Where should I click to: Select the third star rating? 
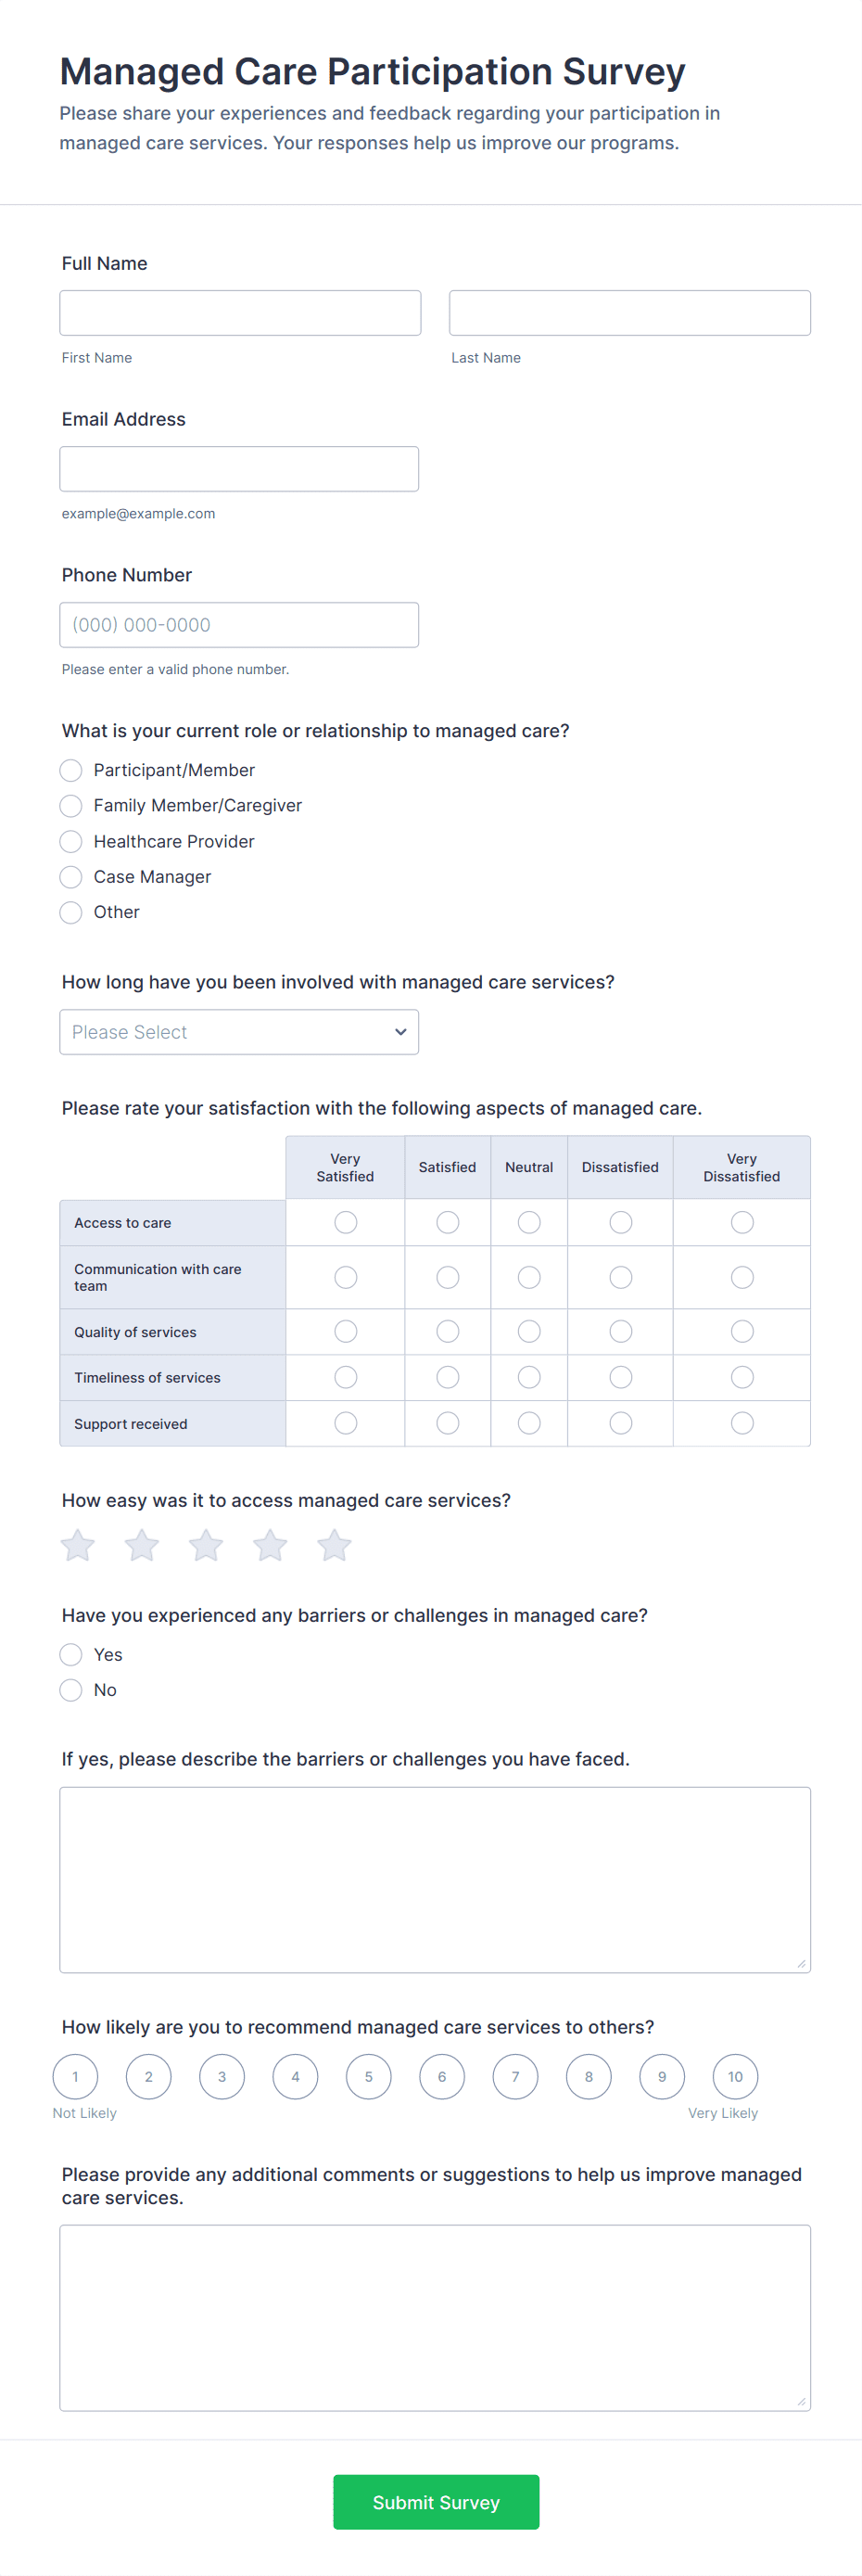tap(206, 1545)
